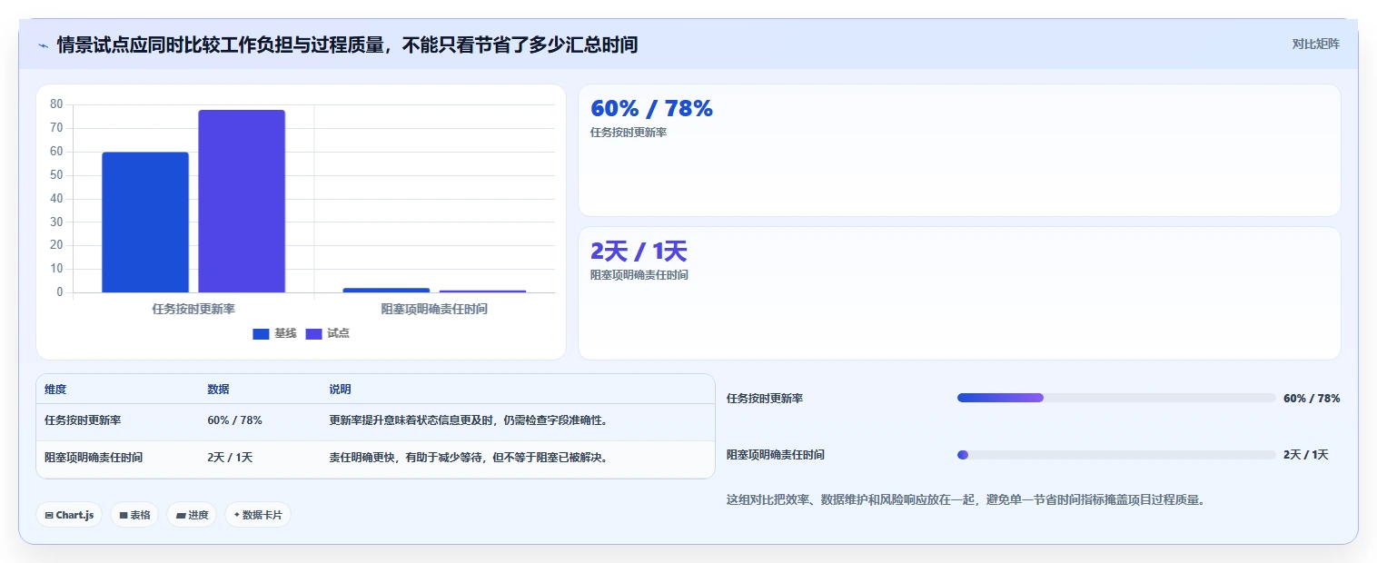
Task: Click the 对比矩阵 label in the header
Action: pyautogui.click(x=1315, y=44)
